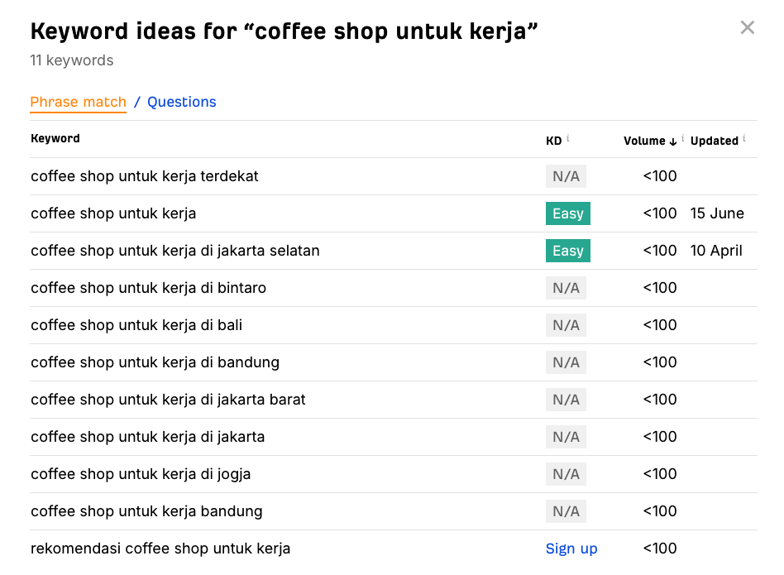Click the Easy badge beside the jakarta selatan keyword
The width and height of the screenshot is (784, 575).
pyautogui.click(x=567, y=250)
